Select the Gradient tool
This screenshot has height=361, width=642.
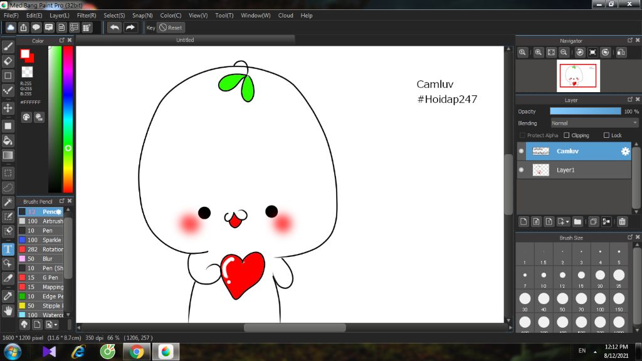[x=8, y=155]
